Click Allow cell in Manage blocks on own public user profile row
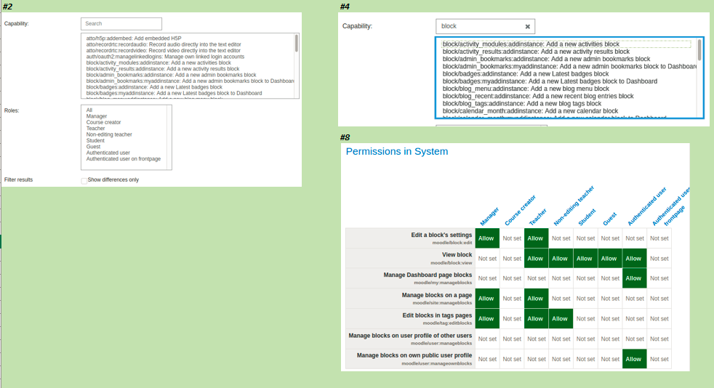Screen dimensions: 714x388 [634, 359]
